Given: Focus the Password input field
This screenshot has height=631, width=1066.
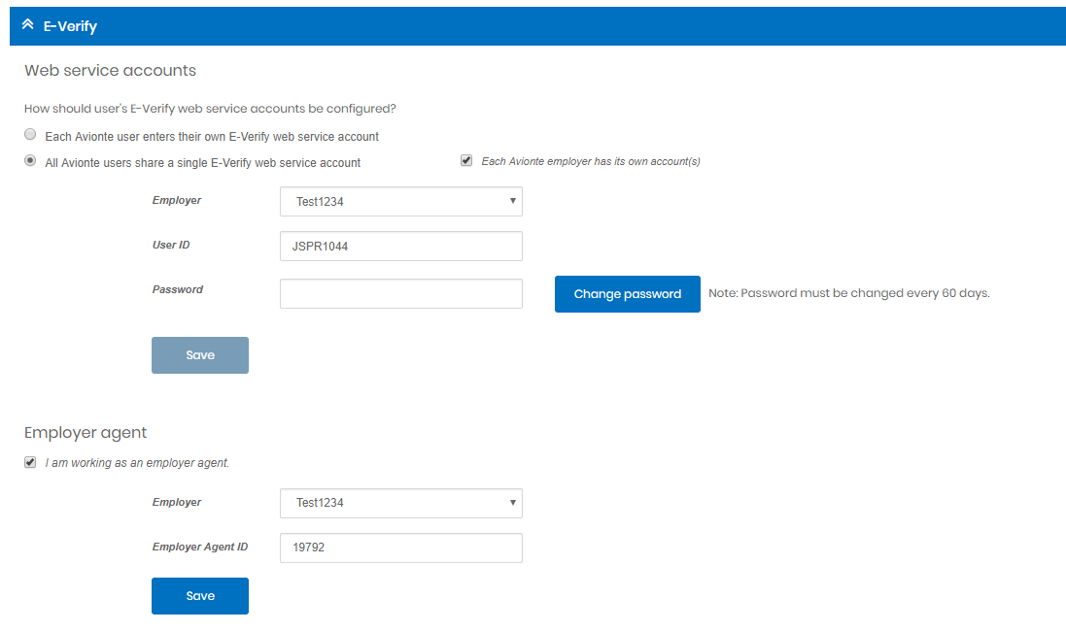Looking at the screenshot, I should coord(401,293).
